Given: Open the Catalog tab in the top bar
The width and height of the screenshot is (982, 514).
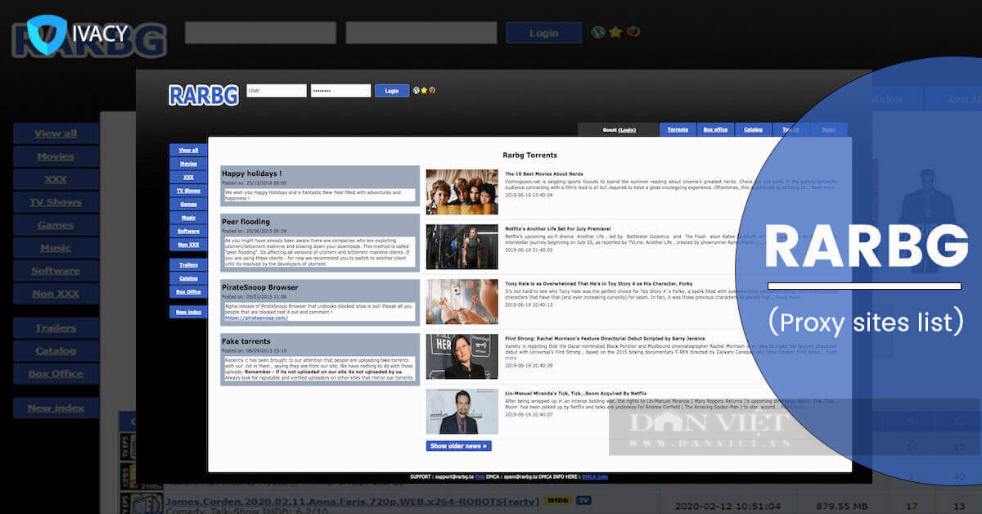Looking at the screenshot, I should (x=753, y=129).
